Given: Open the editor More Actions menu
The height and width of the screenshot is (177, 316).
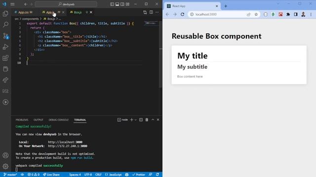Looking at the screenshot, I should (x=157, y=12).
